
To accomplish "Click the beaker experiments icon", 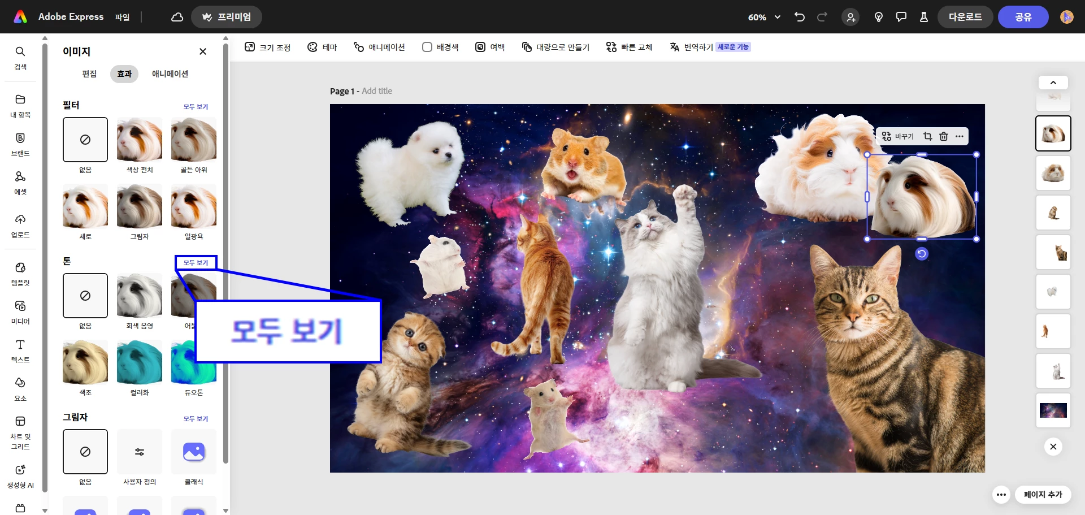I will (924, 17).
